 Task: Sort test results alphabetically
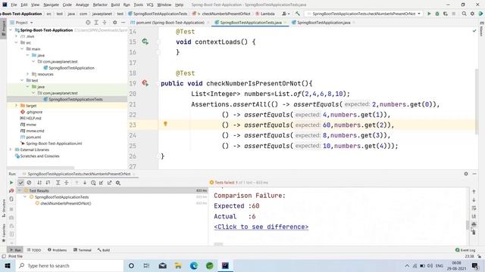point(39,183)
